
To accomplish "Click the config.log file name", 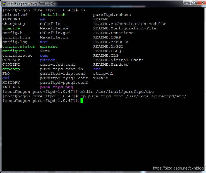I will pos(15,42).
